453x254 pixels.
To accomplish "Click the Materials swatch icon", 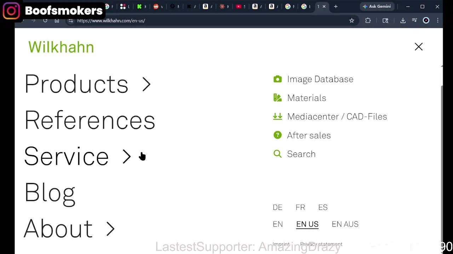I will (277, 98).
